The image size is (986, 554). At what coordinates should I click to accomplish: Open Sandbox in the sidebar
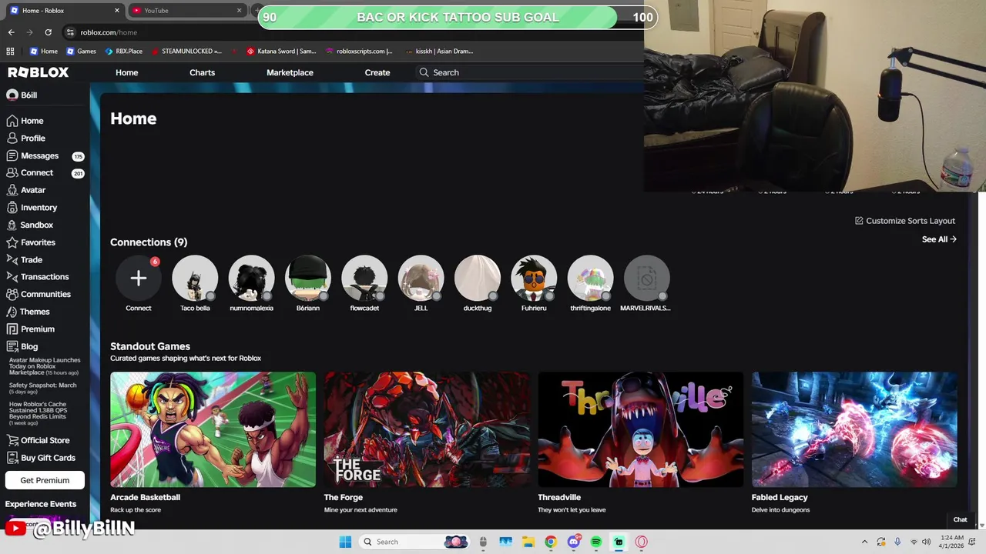29,225
